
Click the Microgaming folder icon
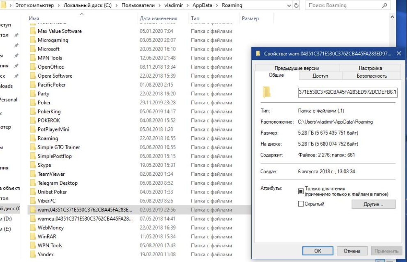click(33, 40)
